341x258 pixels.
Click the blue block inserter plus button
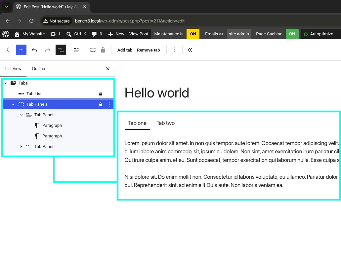tap(21, 50)
